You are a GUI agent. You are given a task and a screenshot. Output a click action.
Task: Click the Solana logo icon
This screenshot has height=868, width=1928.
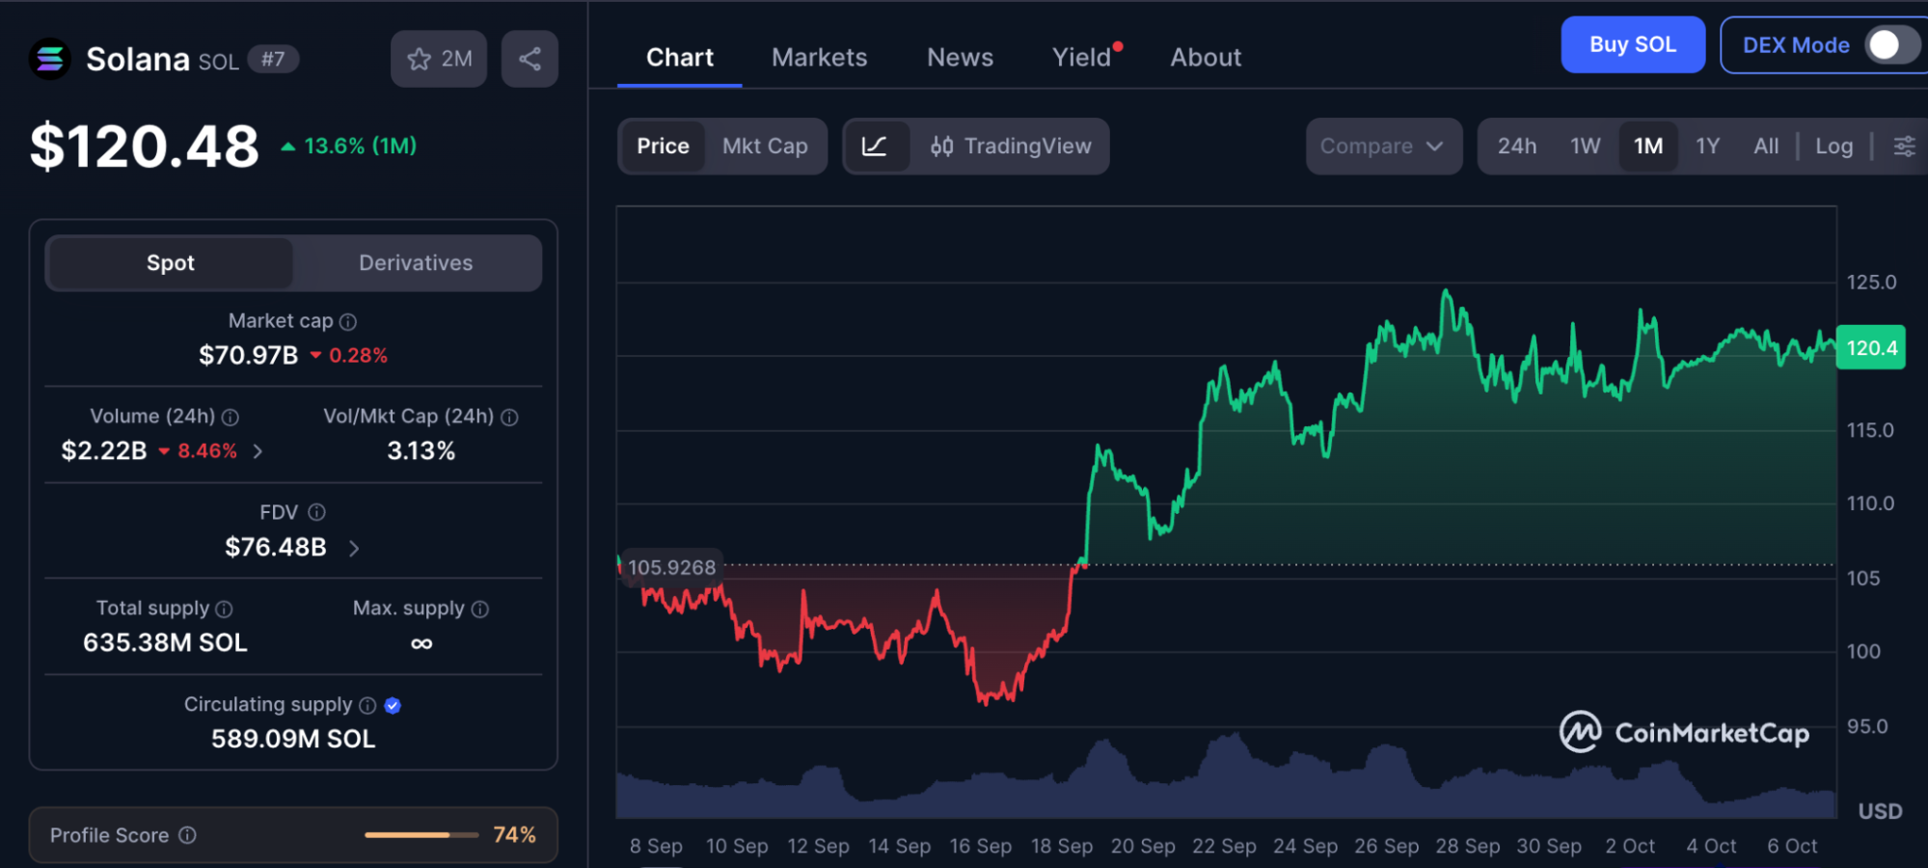click(x=49, y=59)
